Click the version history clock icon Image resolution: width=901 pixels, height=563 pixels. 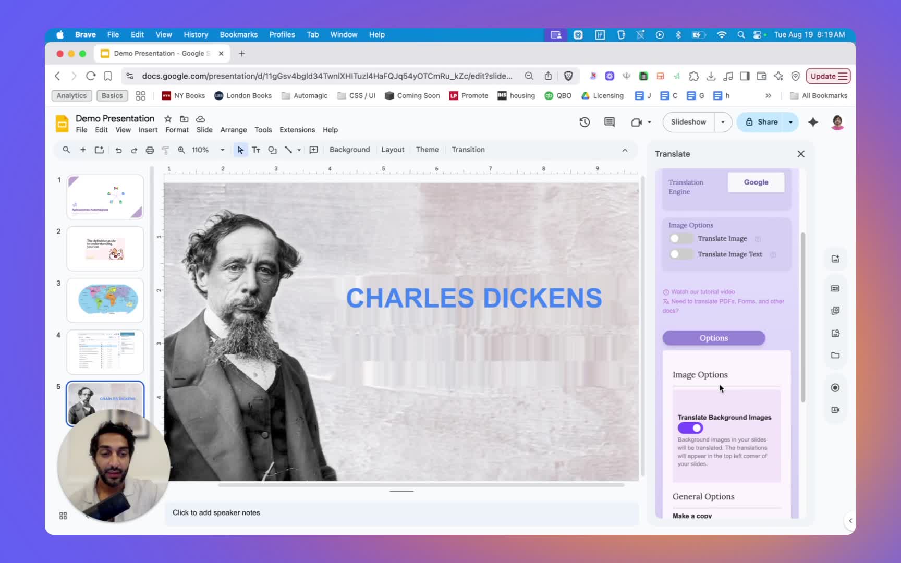pos(585,122)
